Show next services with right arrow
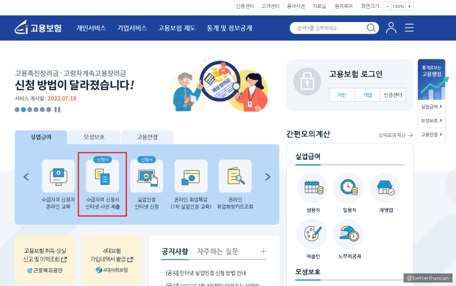 (x=268, y=177)
